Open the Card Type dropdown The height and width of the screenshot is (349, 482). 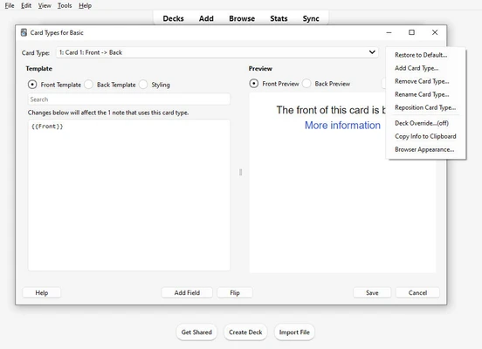217,52
